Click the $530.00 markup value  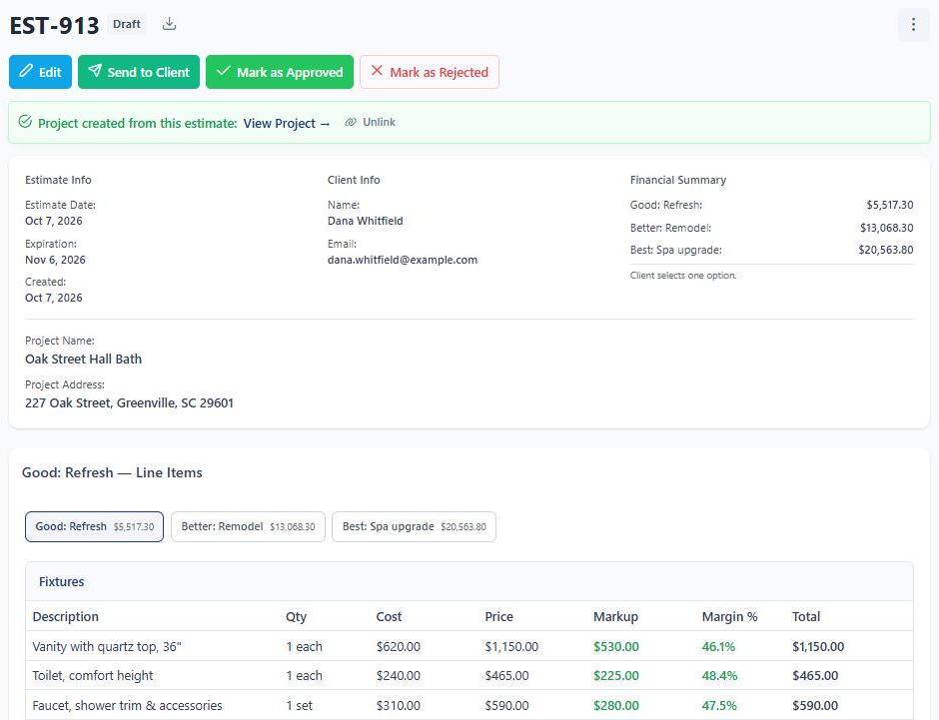pyautogui.click(x=616, y=646)
